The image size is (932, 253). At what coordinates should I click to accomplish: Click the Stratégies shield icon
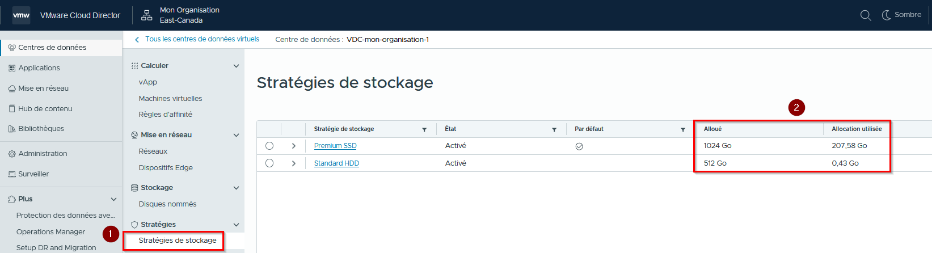(134, 225)
